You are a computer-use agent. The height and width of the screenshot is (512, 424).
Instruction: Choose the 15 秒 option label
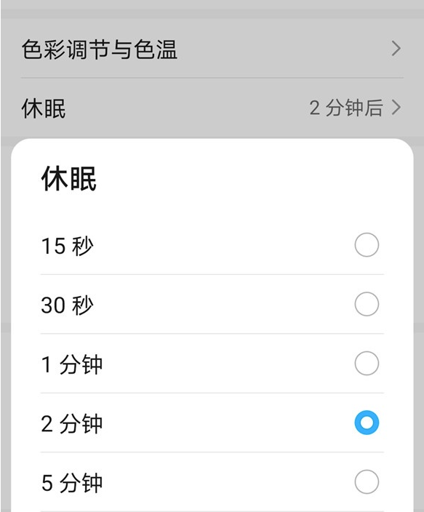coord(68,246)
